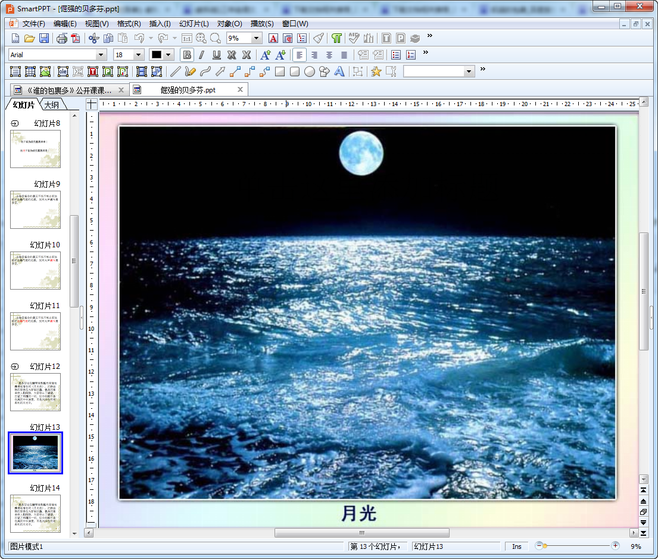Screen dimensions: 658x559
Task: Close the 倔强的贝多芬.ppt document tab
Action: (x=240, y=89)
